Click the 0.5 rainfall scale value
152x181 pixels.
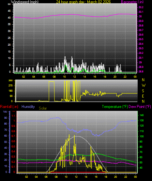(13, 146)
